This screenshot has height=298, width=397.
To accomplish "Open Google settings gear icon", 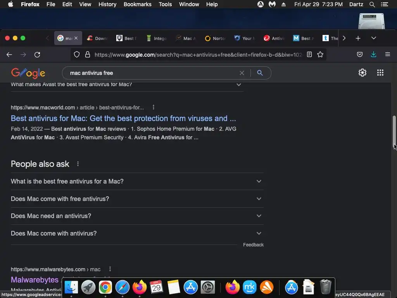I will (x=362, y=73).
